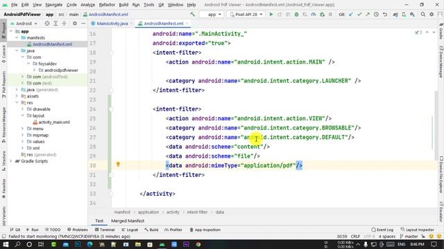444x249 pixels.
Task: Click Sync Project with Gradle Files icon
Action: pyautogui.click(x=395, y=15)
